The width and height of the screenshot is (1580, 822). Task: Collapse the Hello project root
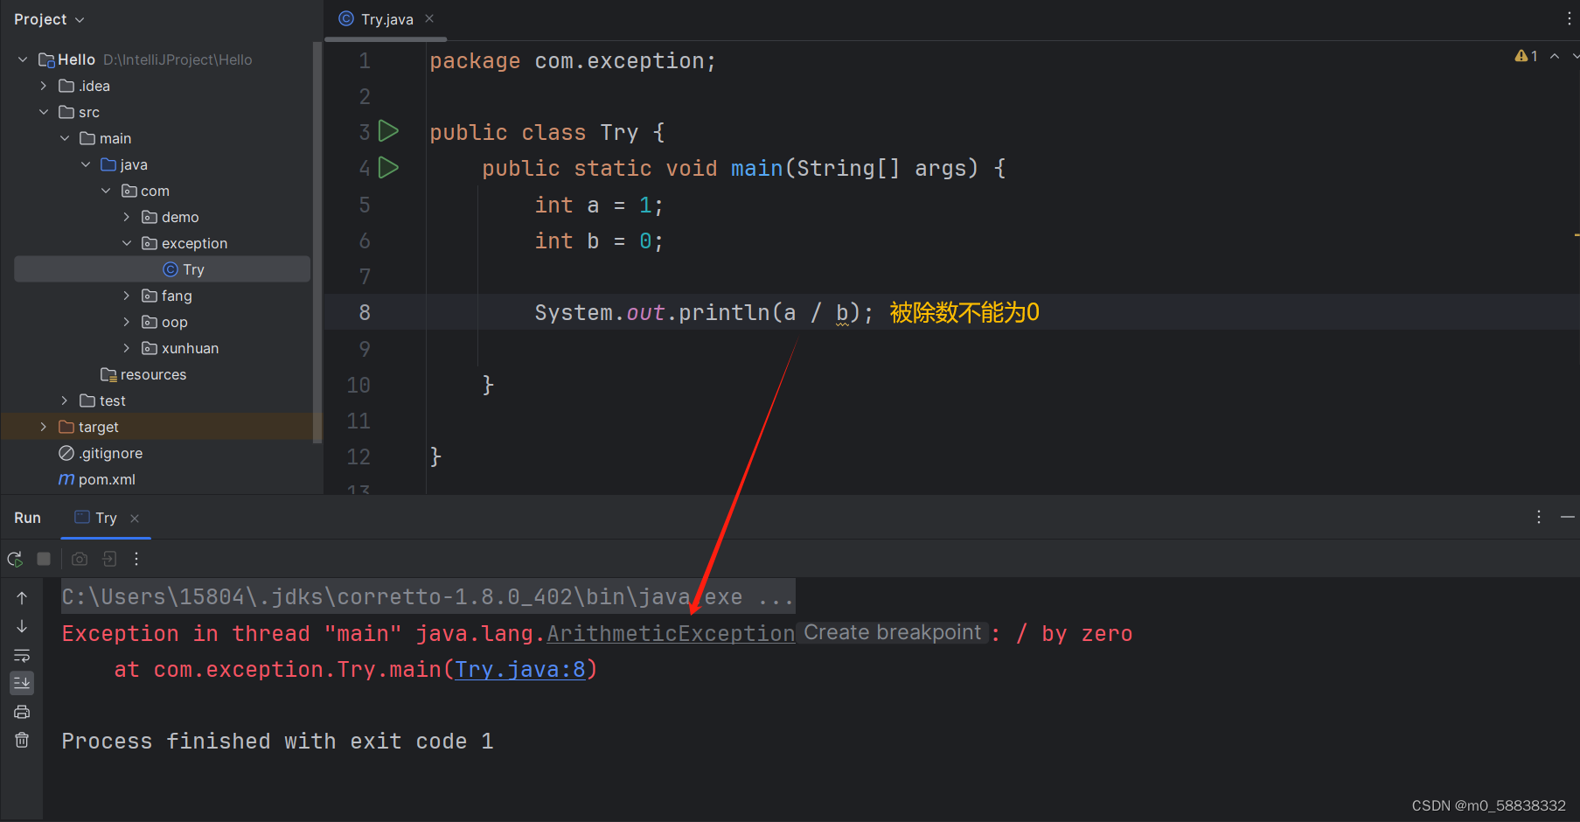click(x=23, y=59)
